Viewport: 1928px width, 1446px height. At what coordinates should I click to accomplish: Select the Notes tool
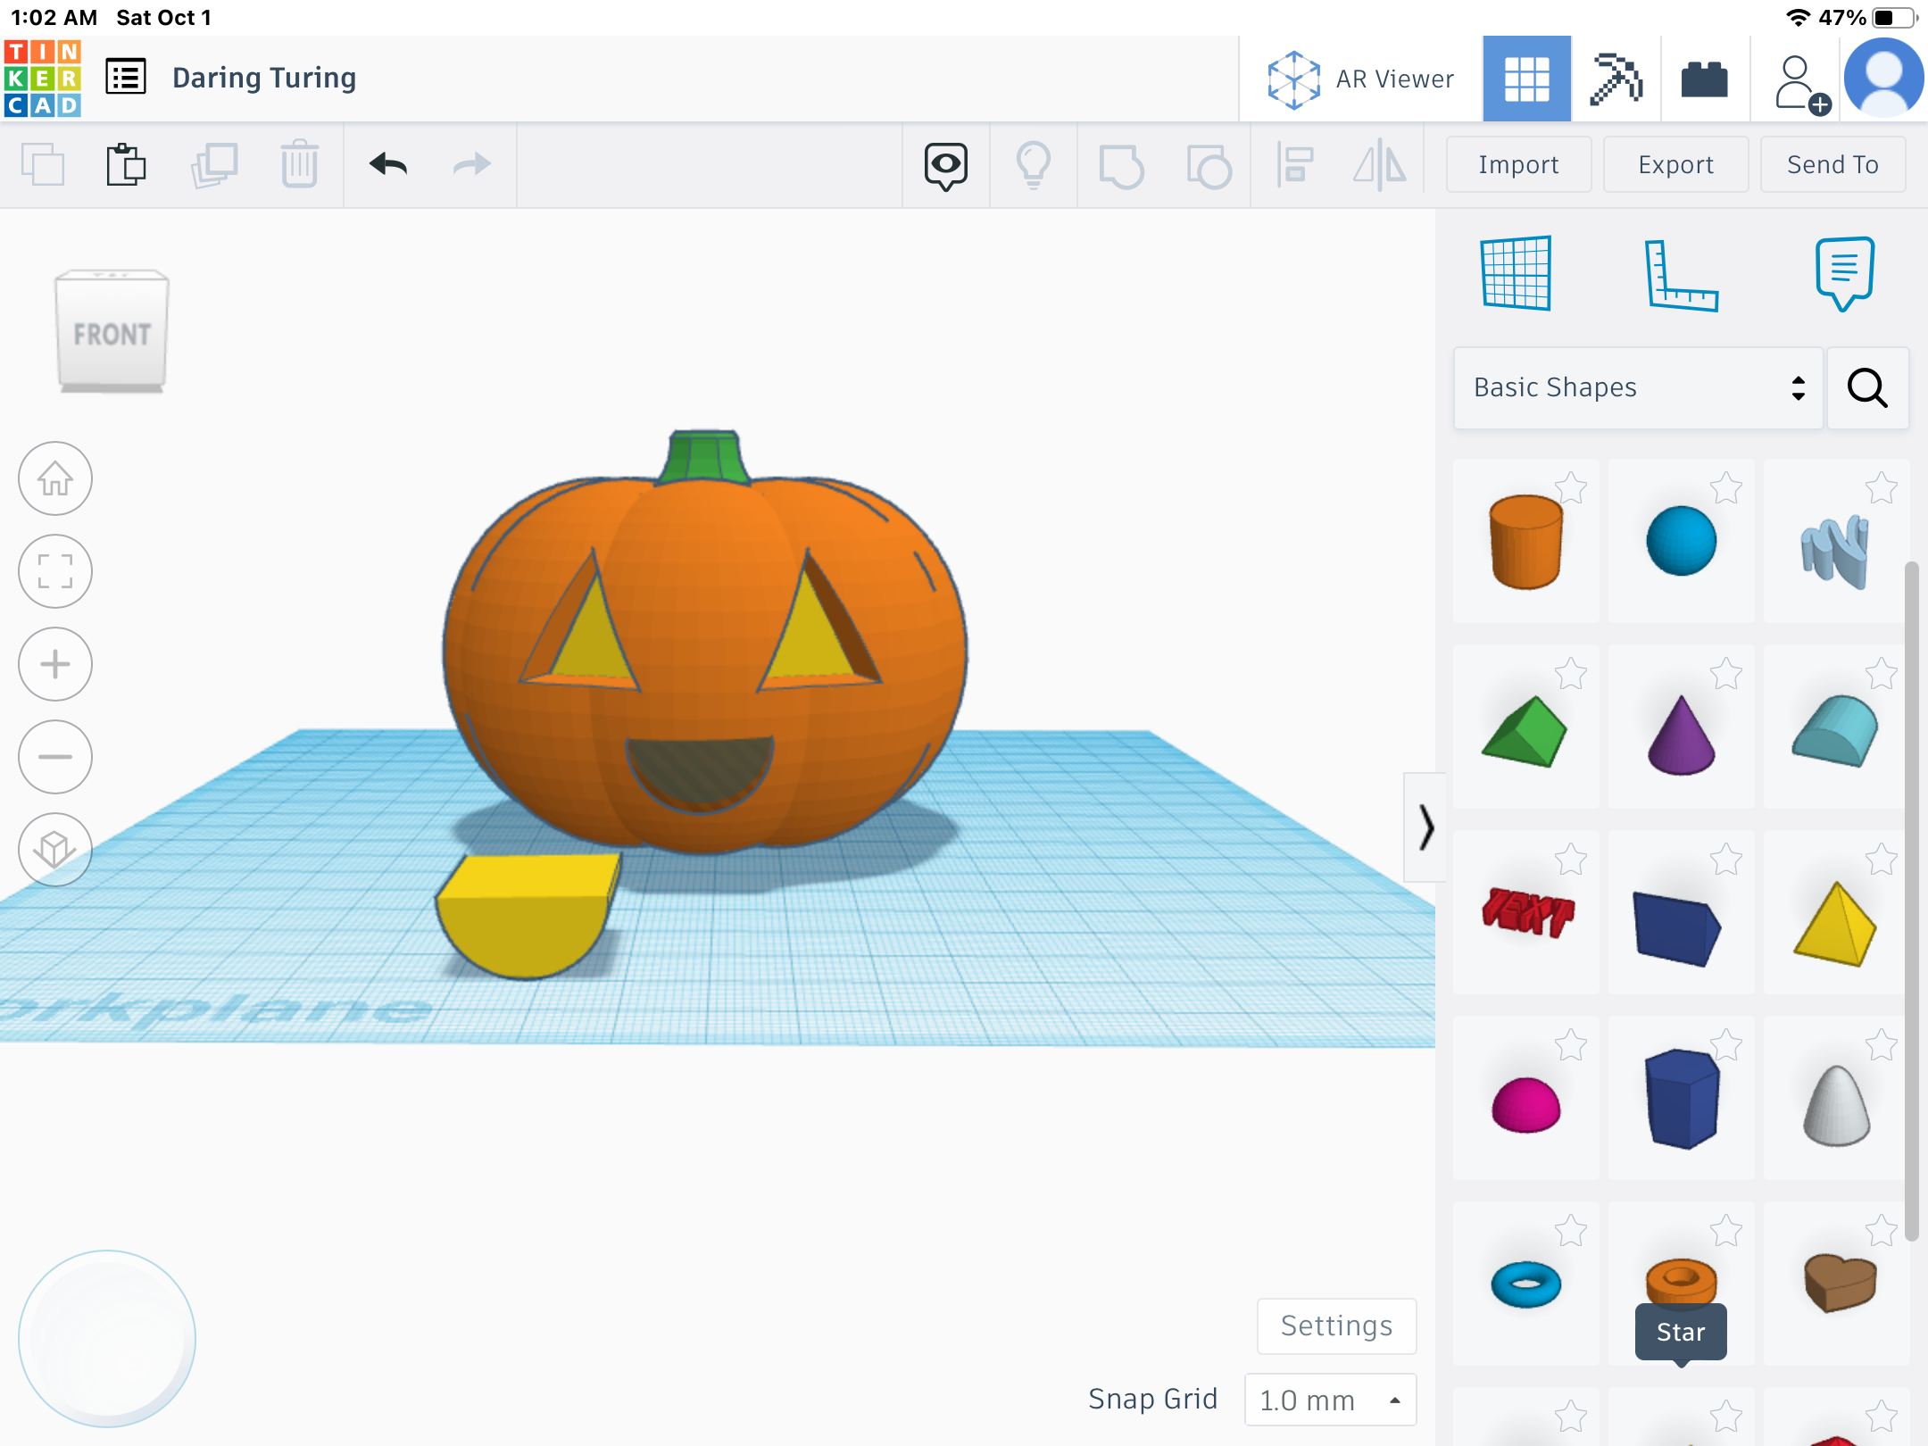tap(1844, 273)
